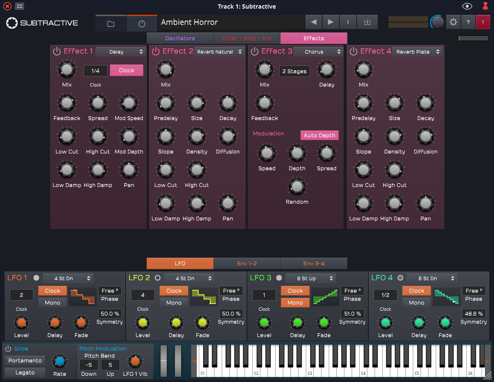Open LFO 1 '4 St Dn' shape dropdown
494x382 pixels.
point(68,278)
